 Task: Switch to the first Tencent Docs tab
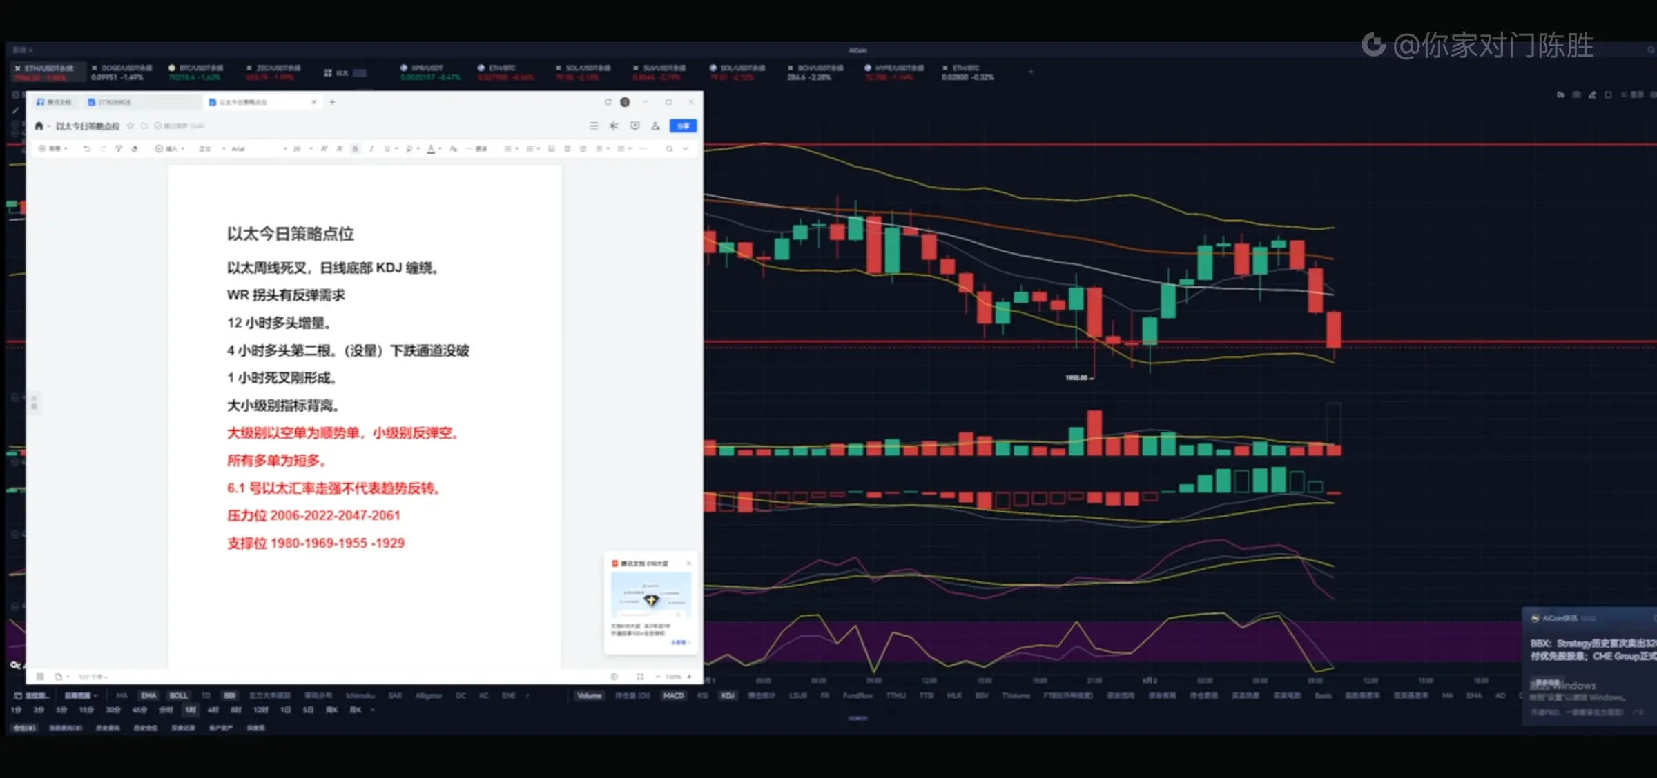[55, 102]
